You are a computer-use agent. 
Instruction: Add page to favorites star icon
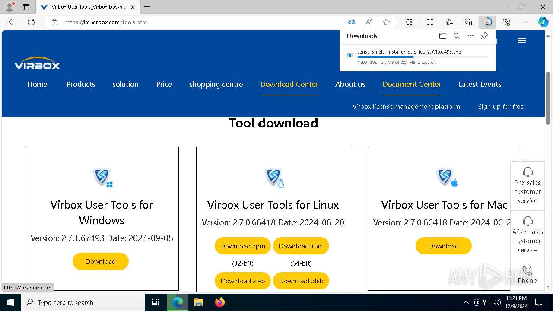[386, 22]
